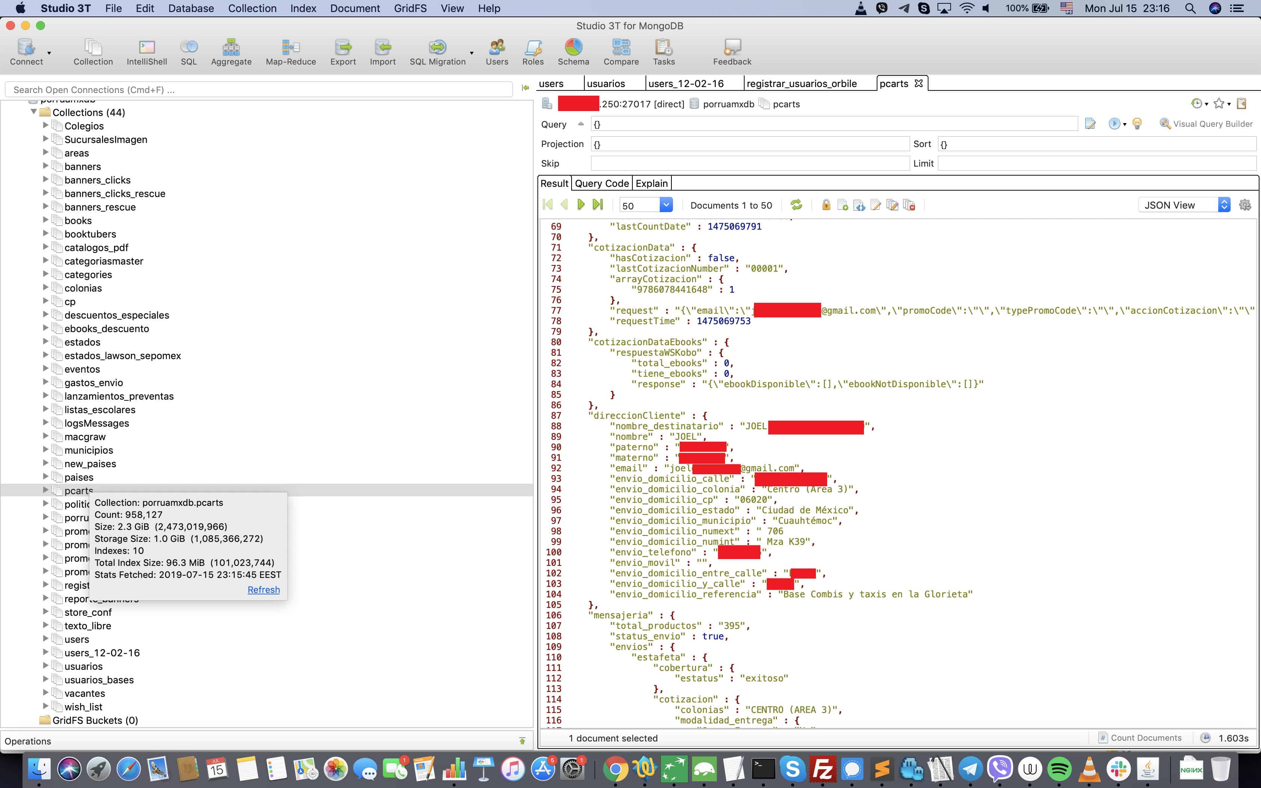Switch to the Query Code tab
The image size is (1261, 788).
(x=602, y=183)
